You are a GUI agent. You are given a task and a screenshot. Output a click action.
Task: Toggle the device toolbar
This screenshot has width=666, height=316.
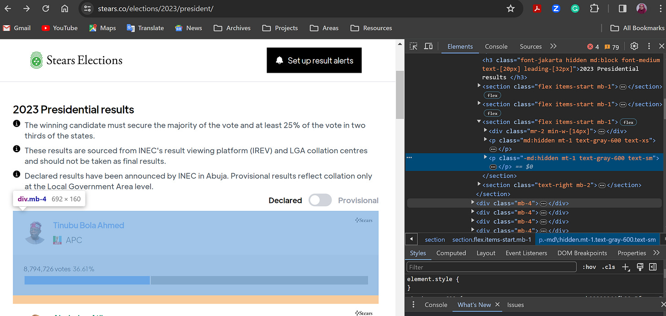point(429,46)
